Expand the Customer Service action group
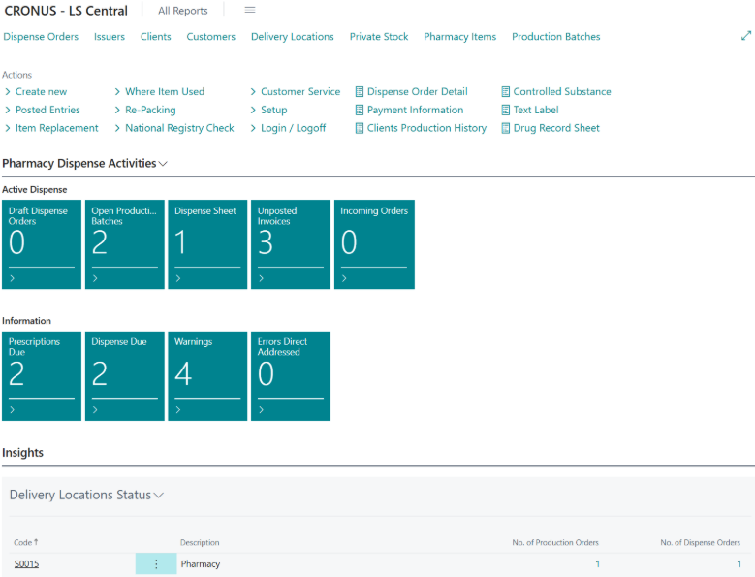 (x=299, y=92)
